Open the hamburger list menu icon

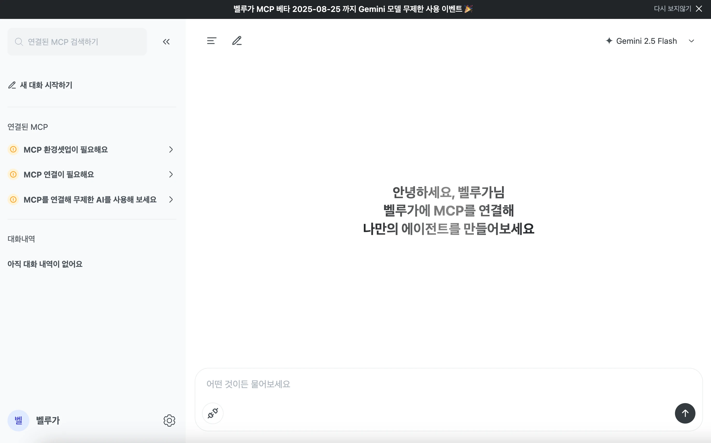(211, 41)
